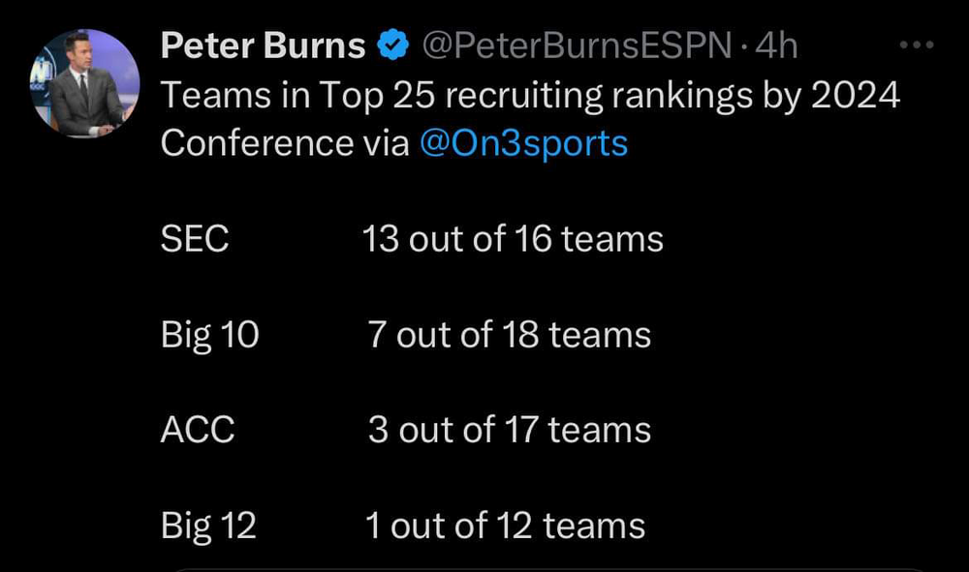The height and width of the screenshot is (572, 969).
Task: Open the tweet's three-dot more options menu
Action: [916, 45]
